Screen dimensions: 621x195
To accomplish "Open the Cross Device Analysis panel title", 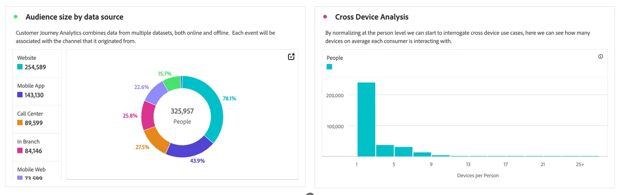I will click(x=372, y=17).
